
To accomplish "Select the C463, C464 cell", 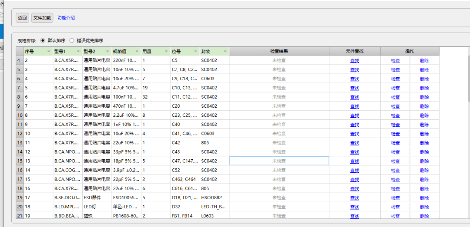I will pyautogui.click(x=185, y=179).
